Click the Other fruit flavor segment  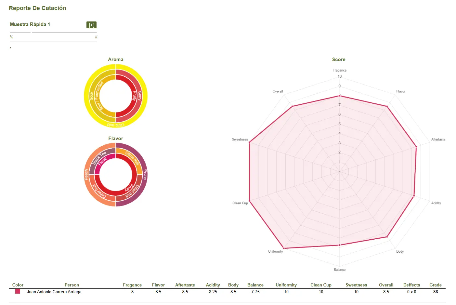(x=99, y=192)
